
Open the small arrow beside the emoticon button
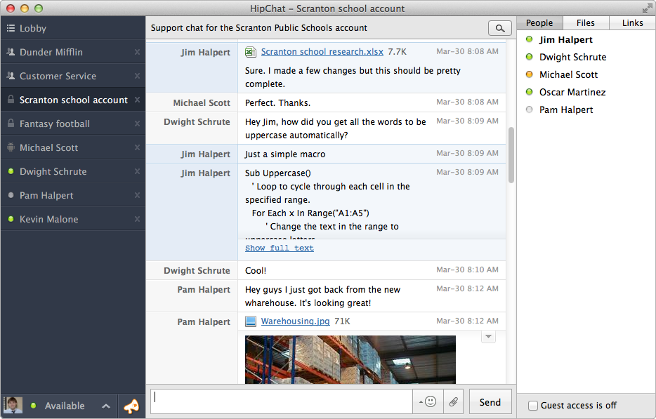(421, 402)
